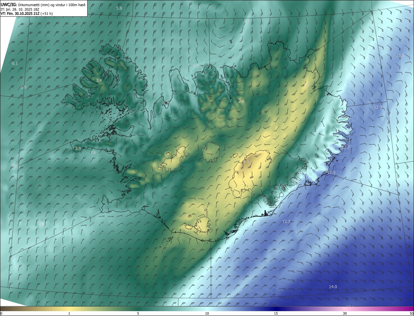Click the 12.3 value label on the map
Viewport: 414px width, 316px height.
[x=378, y=107]
